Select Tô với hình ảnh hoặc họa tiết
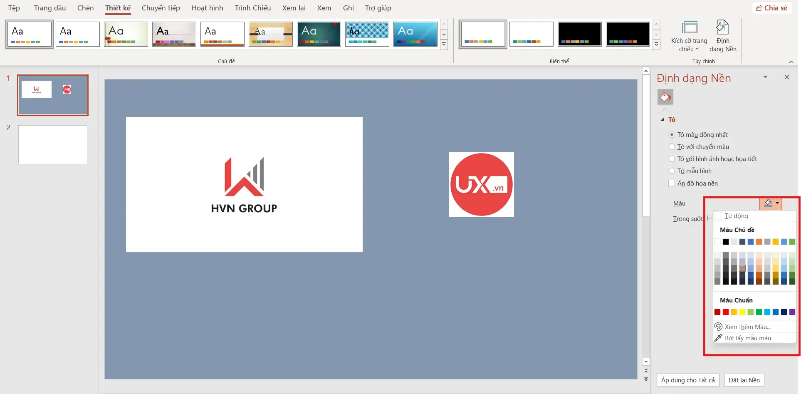The height and width of the screenshot is (394, 801). (672, 159)
